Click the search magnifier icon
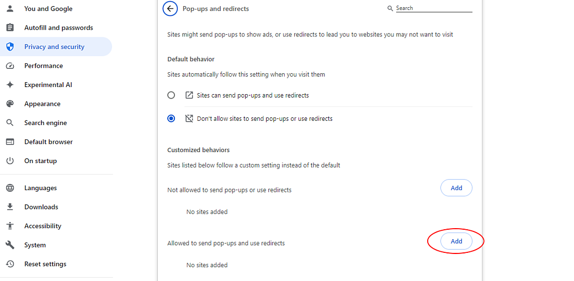The image size is (574, 281). (x=391, y=8)
